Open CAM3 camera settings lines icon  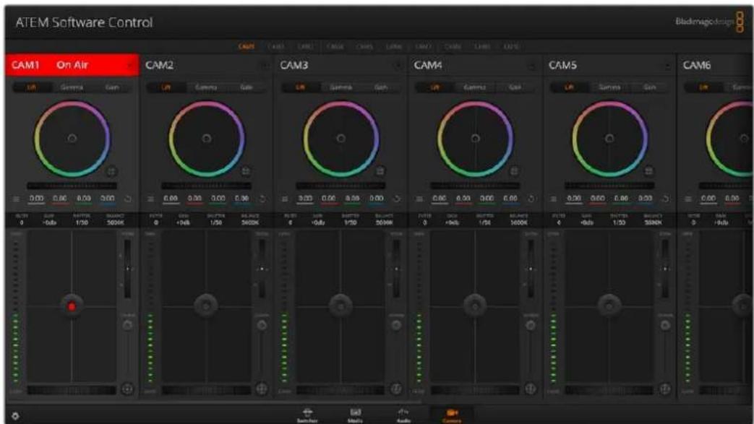point(285,199)
